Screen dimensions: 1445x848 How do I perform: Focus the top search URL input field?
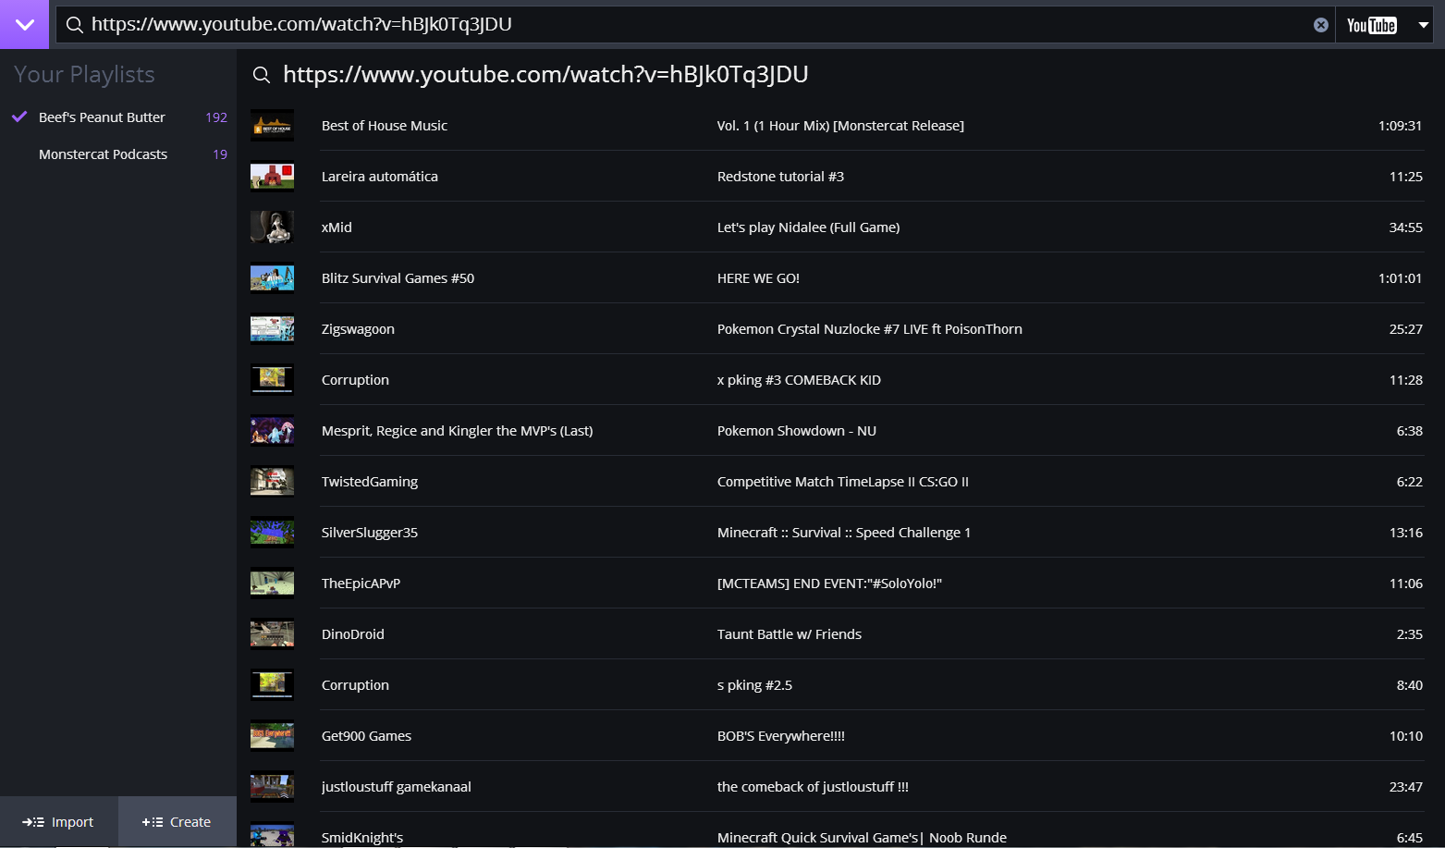point(695,25)
